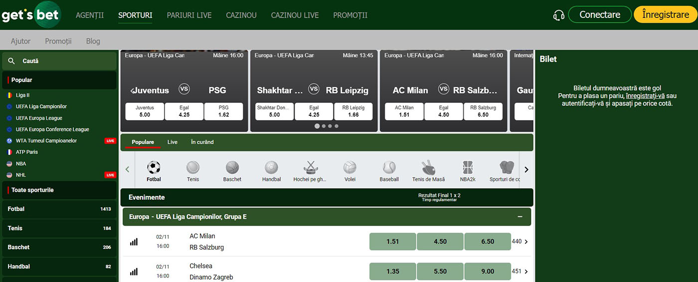Open Fotbal 1413 sport category
Viewport: 698px width, 282px height.
(x=59, y=209)
